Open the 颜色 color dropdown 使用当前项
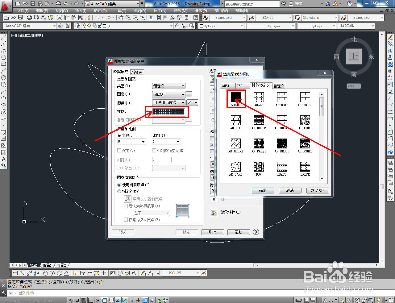The height and width of the screenshot is (303, 395). pyautogui.click(x=169, y=102)
